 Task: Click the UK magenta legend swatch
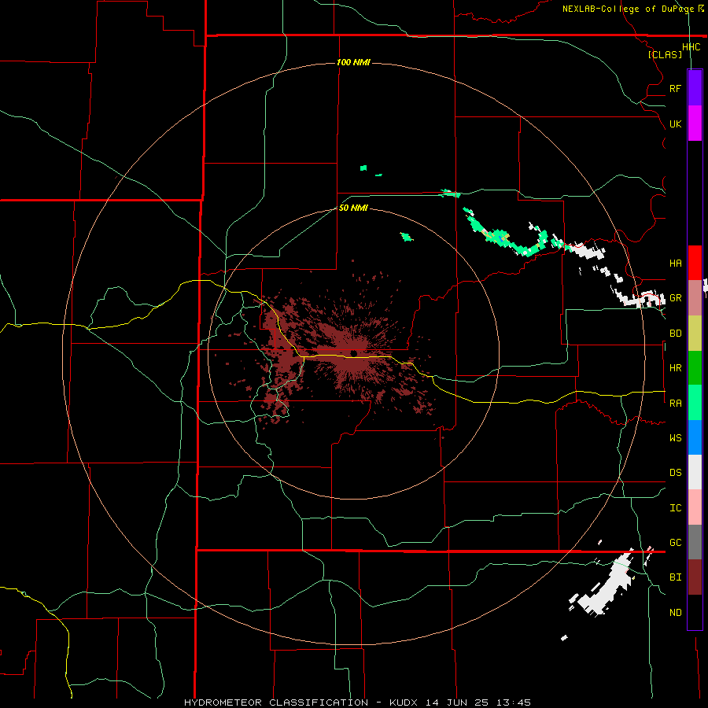tap(695, 124)
